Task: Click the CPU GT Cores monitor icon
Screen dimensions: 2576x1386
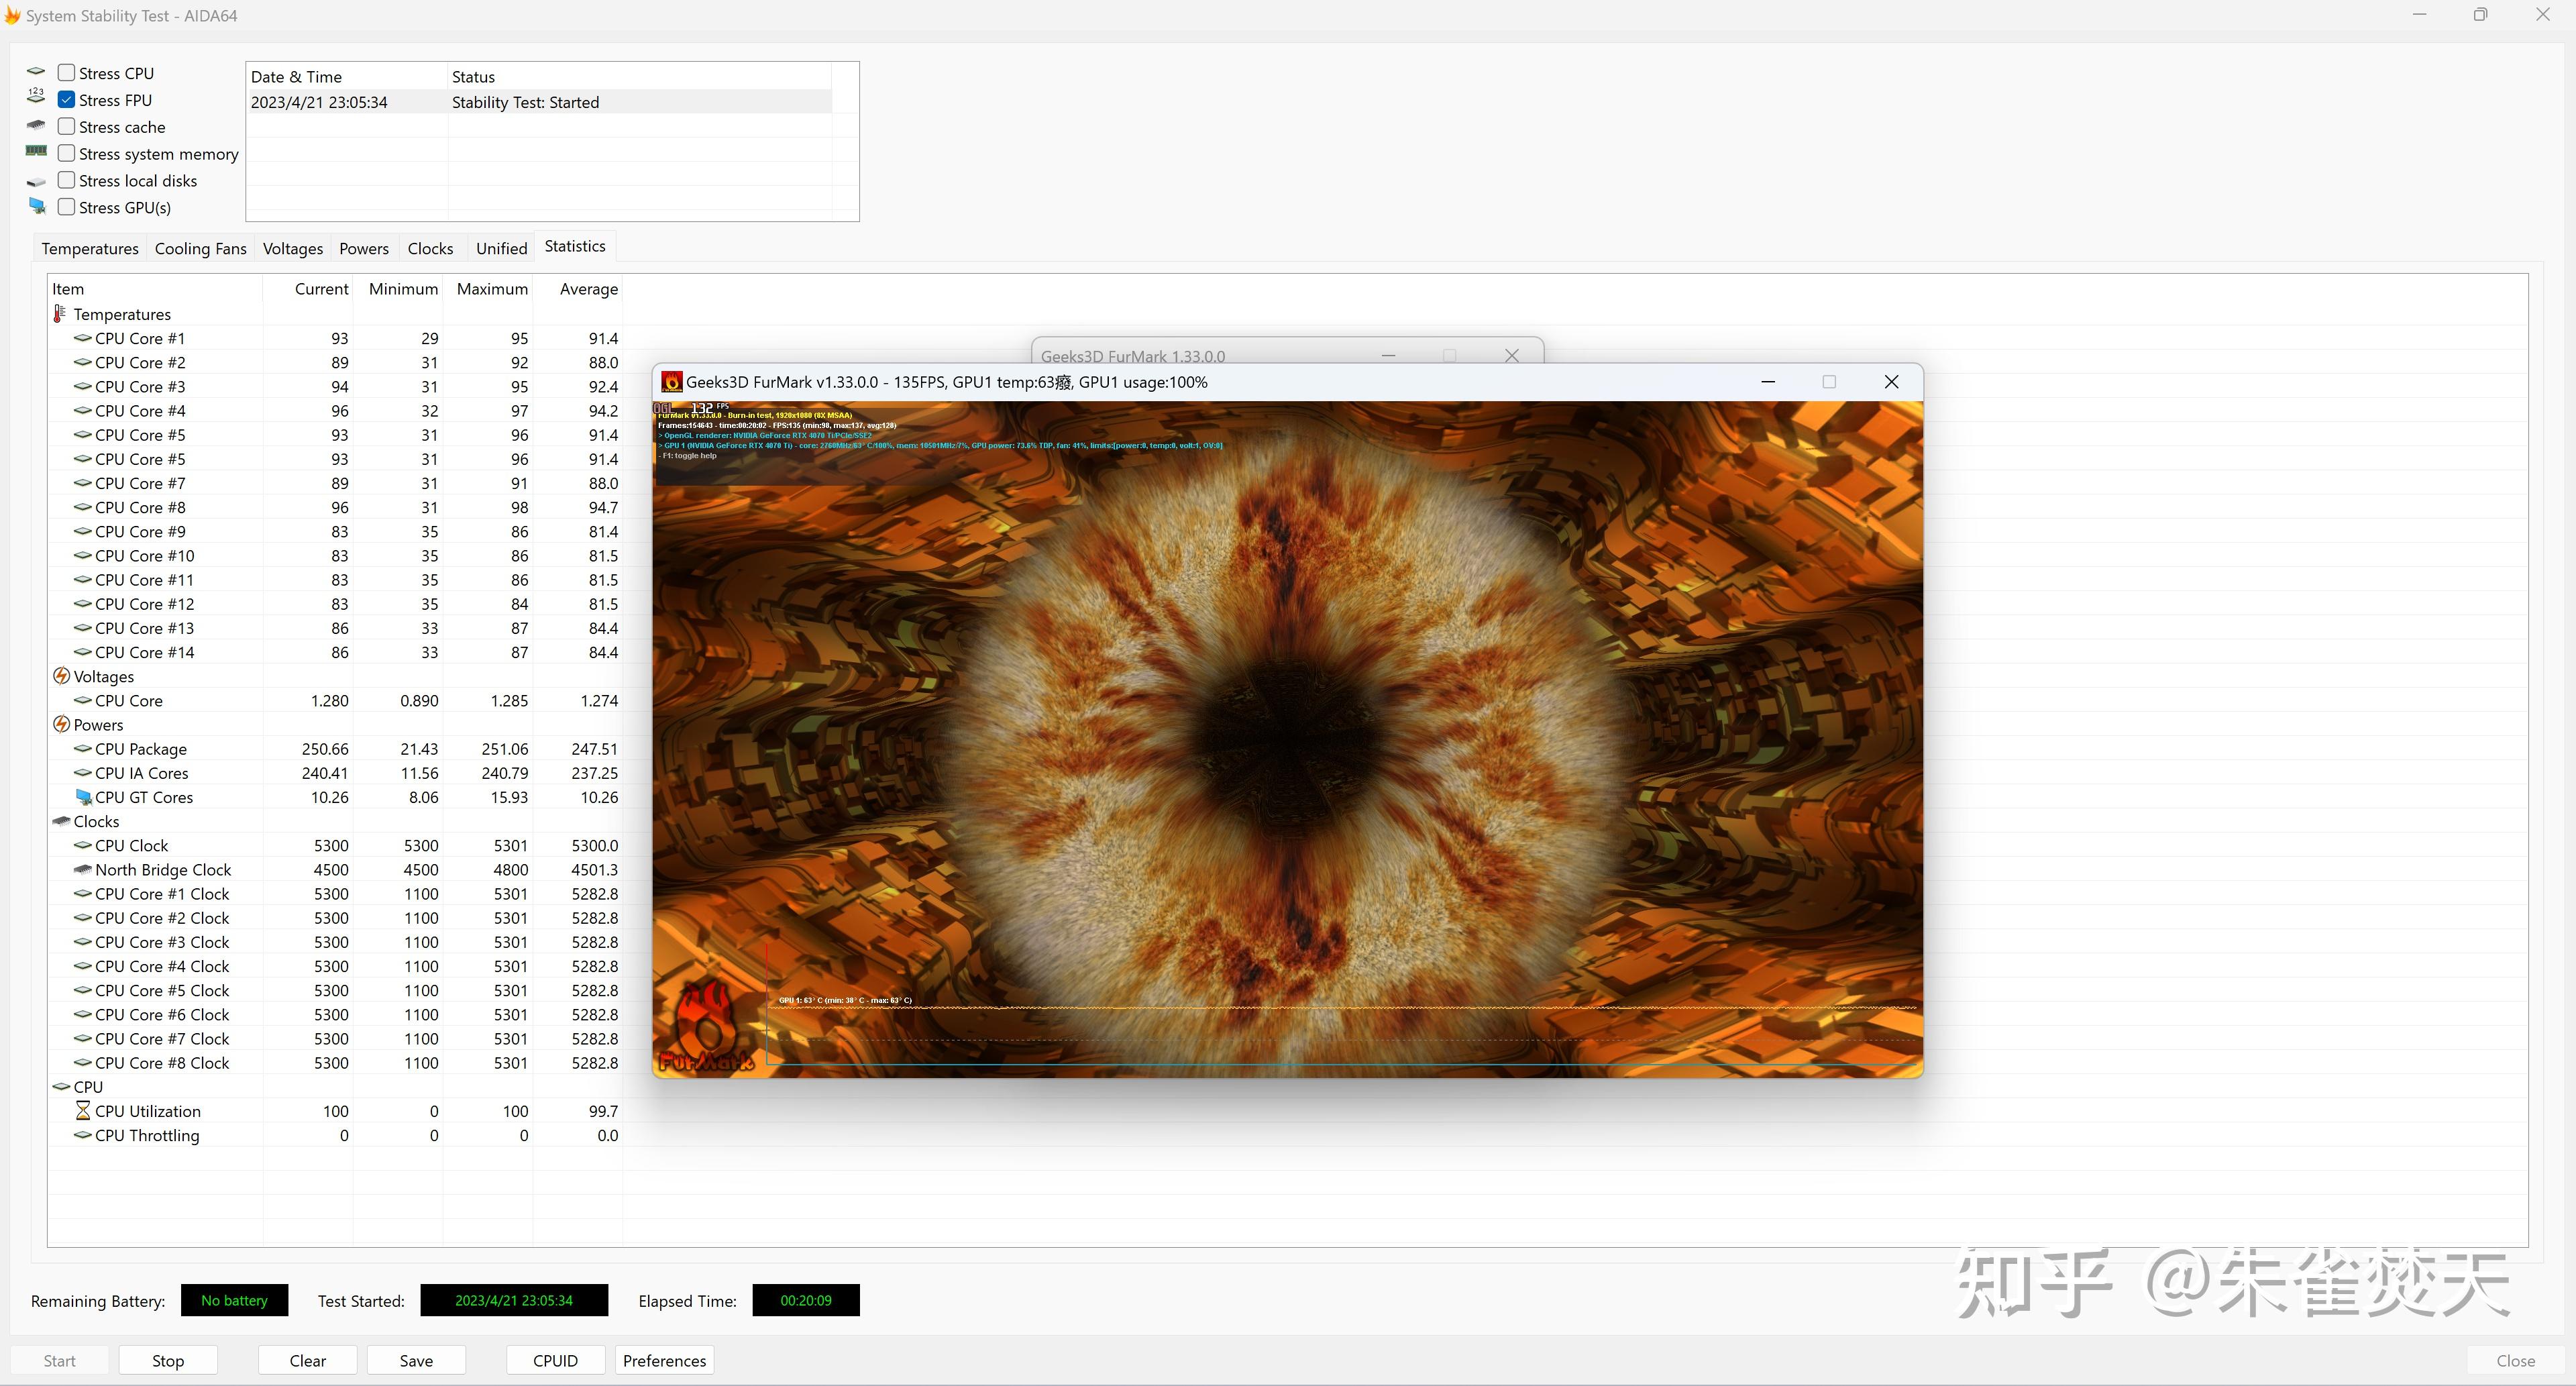Action: tap(84, 797)
